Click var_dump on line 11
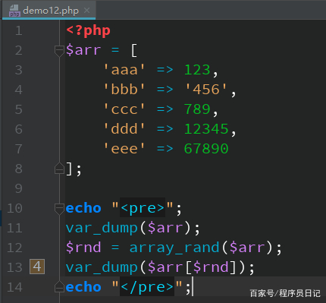The width and height of the screenshot is (326, 303). (102, 228)
